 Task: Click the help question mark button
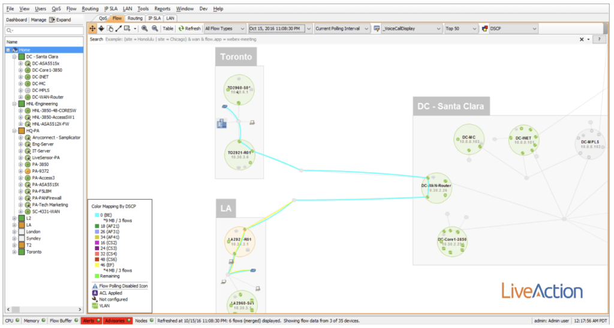[598, 39]
